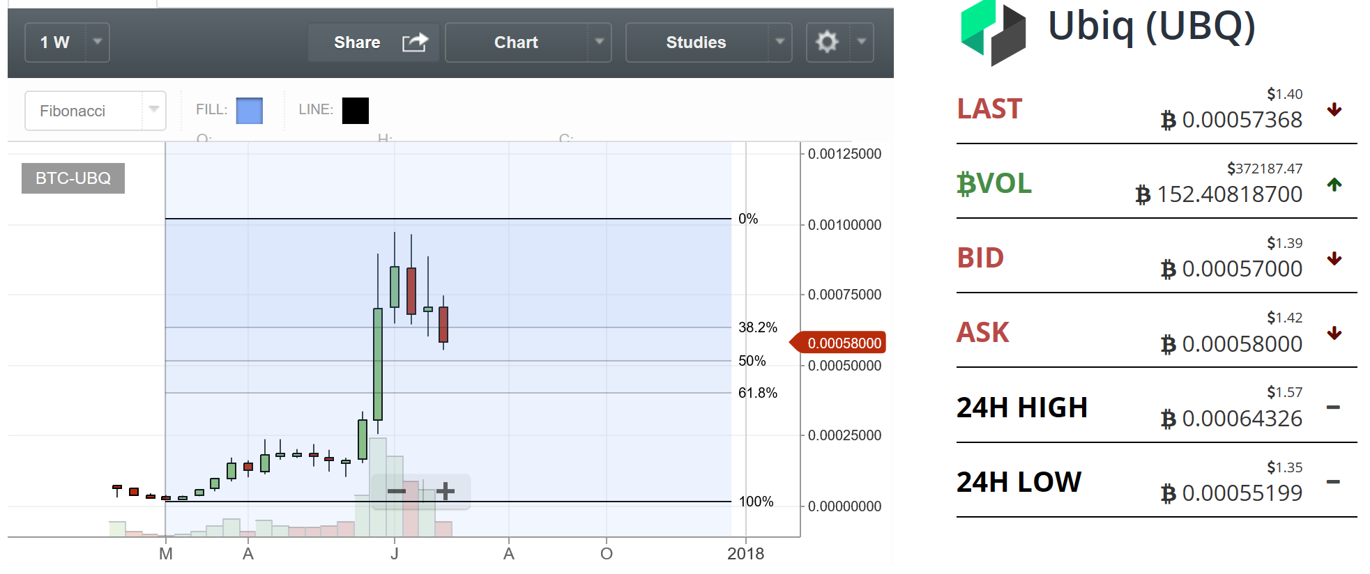This screenshot has width=1370, height=574.
Task: Click the Share button
Action: click(373, 42)
